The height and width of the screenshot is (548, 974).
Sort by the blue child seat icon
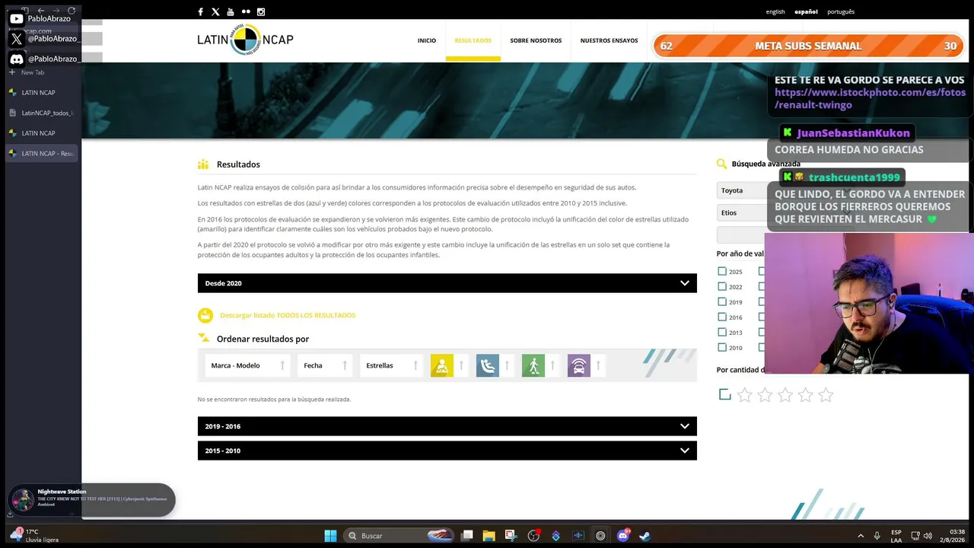(488, 365)
